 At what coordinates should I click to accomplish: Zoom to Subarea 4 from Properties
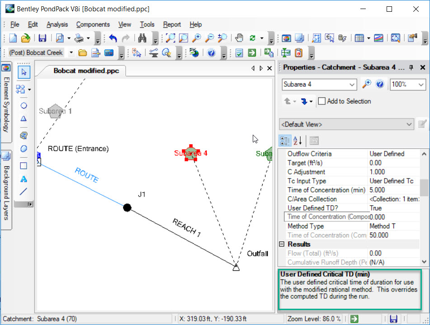pyautogui.click(x=366, y=84)
